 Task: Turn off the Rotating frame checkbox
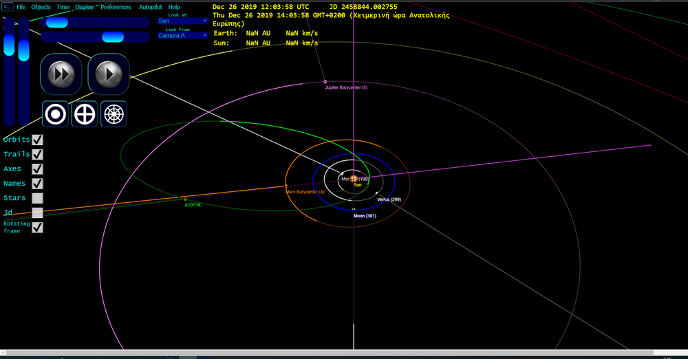pos(38,227)
